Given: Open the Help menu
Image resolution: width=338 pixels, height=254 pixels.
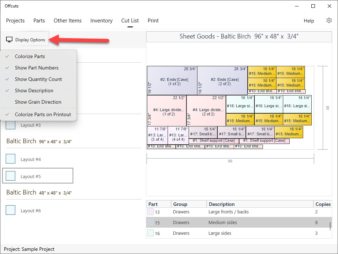Looking at the screenshot, I should [x=309, y=21].
